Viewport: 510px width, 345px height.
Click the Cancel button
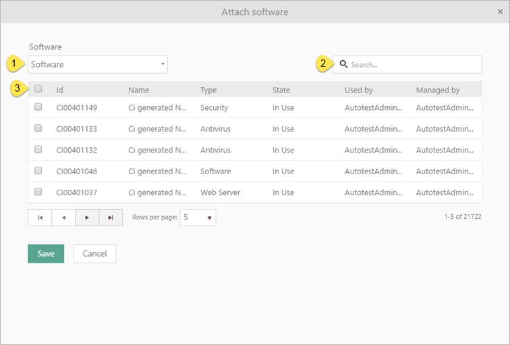[94, 253]
